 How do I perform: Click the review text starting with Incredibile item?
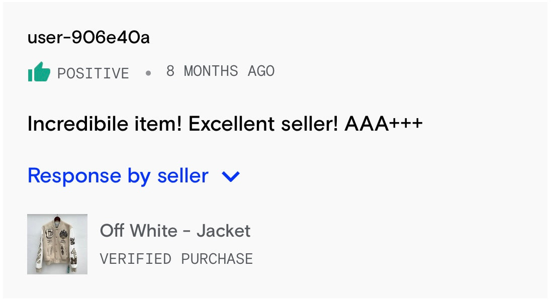(225, 124)
